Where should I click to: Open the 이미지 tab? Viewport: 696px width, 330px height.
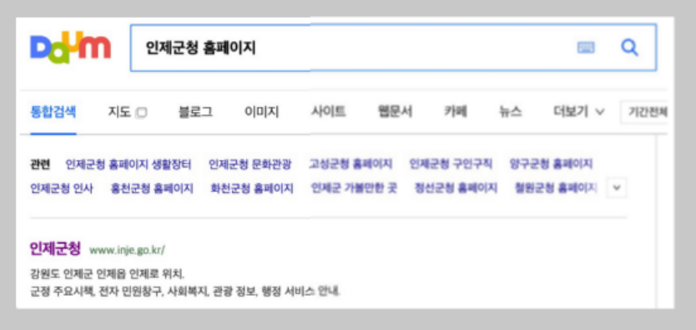click(262, 113)
